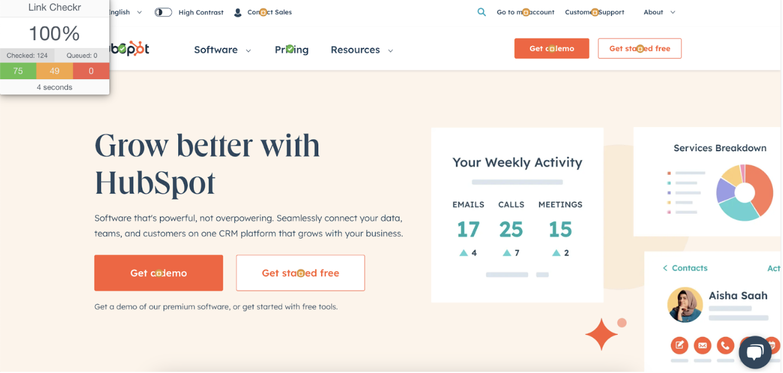Click the HubSpot logo
The width and height of the screenshot is (783, 373).
pyautogui.click(x=129, y=49)
